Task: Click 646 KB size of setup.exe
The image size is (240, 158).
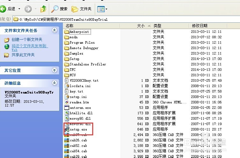Action: click(143, 129)
